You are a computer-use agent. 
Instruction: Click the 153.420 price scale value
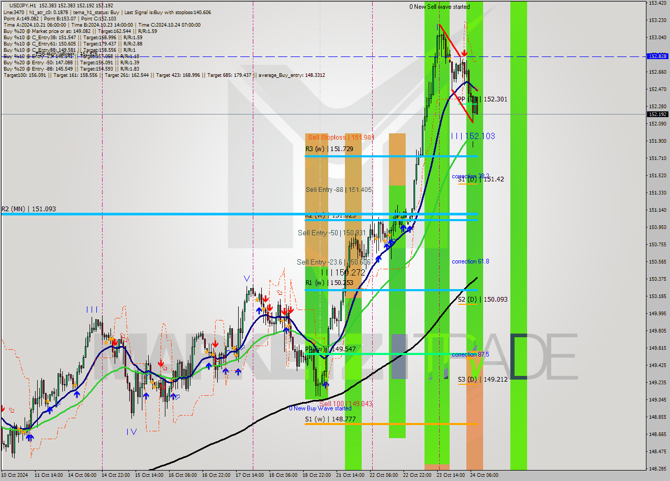[657, 3]
